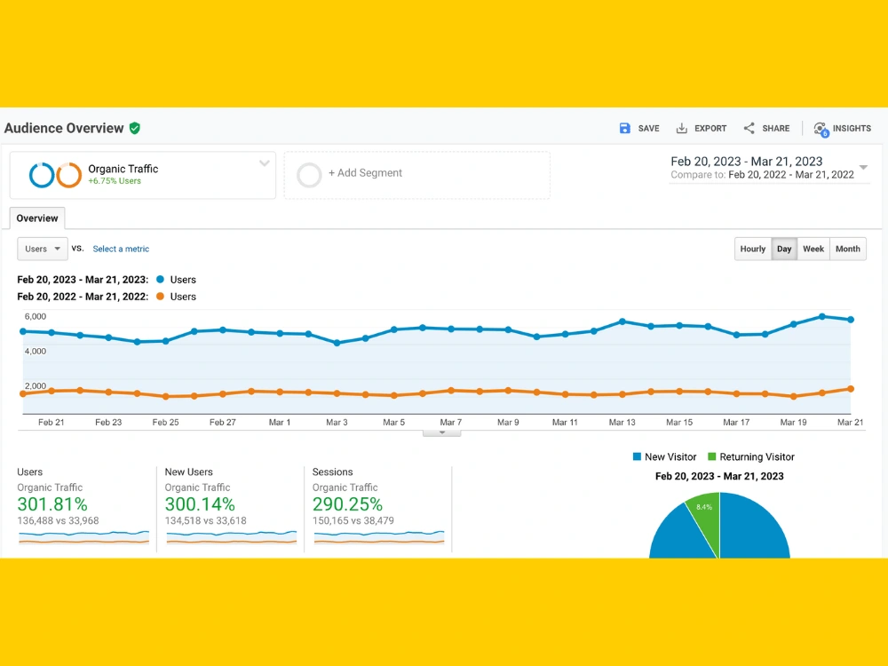888x666 pixels.
Task: Select the Hourly granularity
Action: point(753,249)
